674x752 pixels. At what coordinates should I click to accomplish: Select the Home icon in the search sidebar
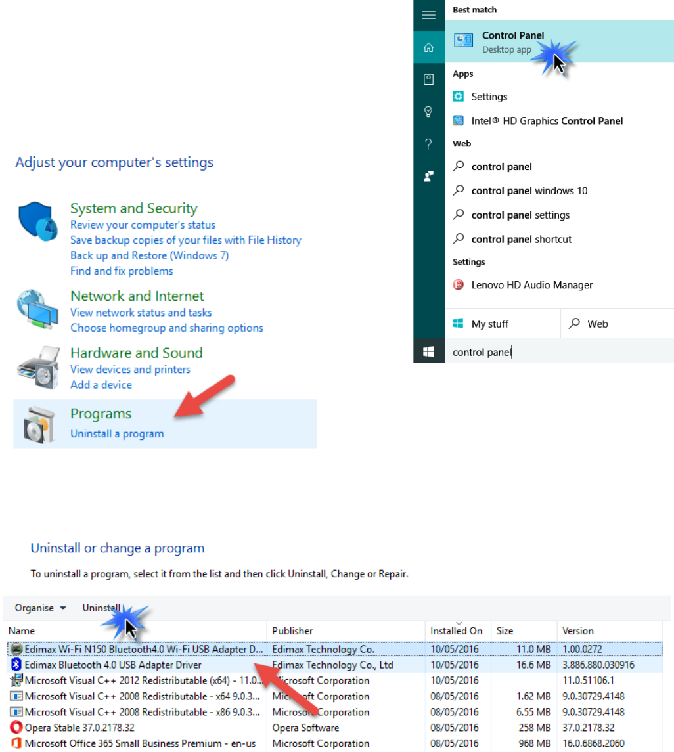pyautogui.click(x=428, y=47)
